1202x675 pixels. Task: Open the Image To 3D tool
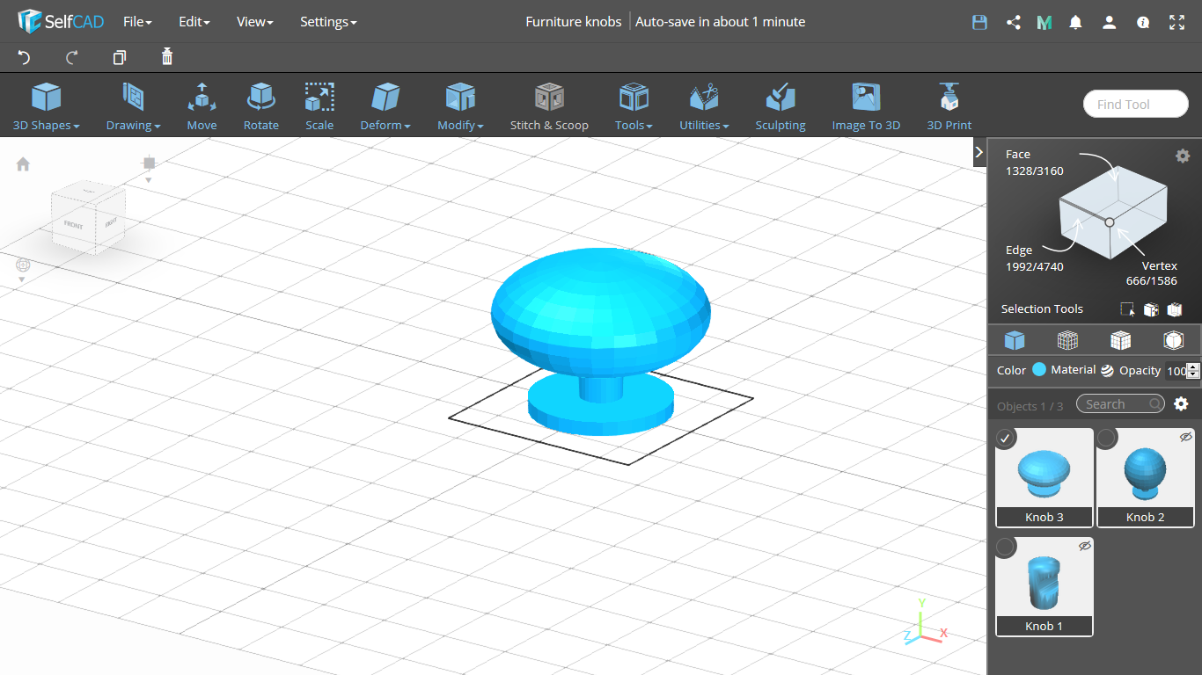coord(866,106)
